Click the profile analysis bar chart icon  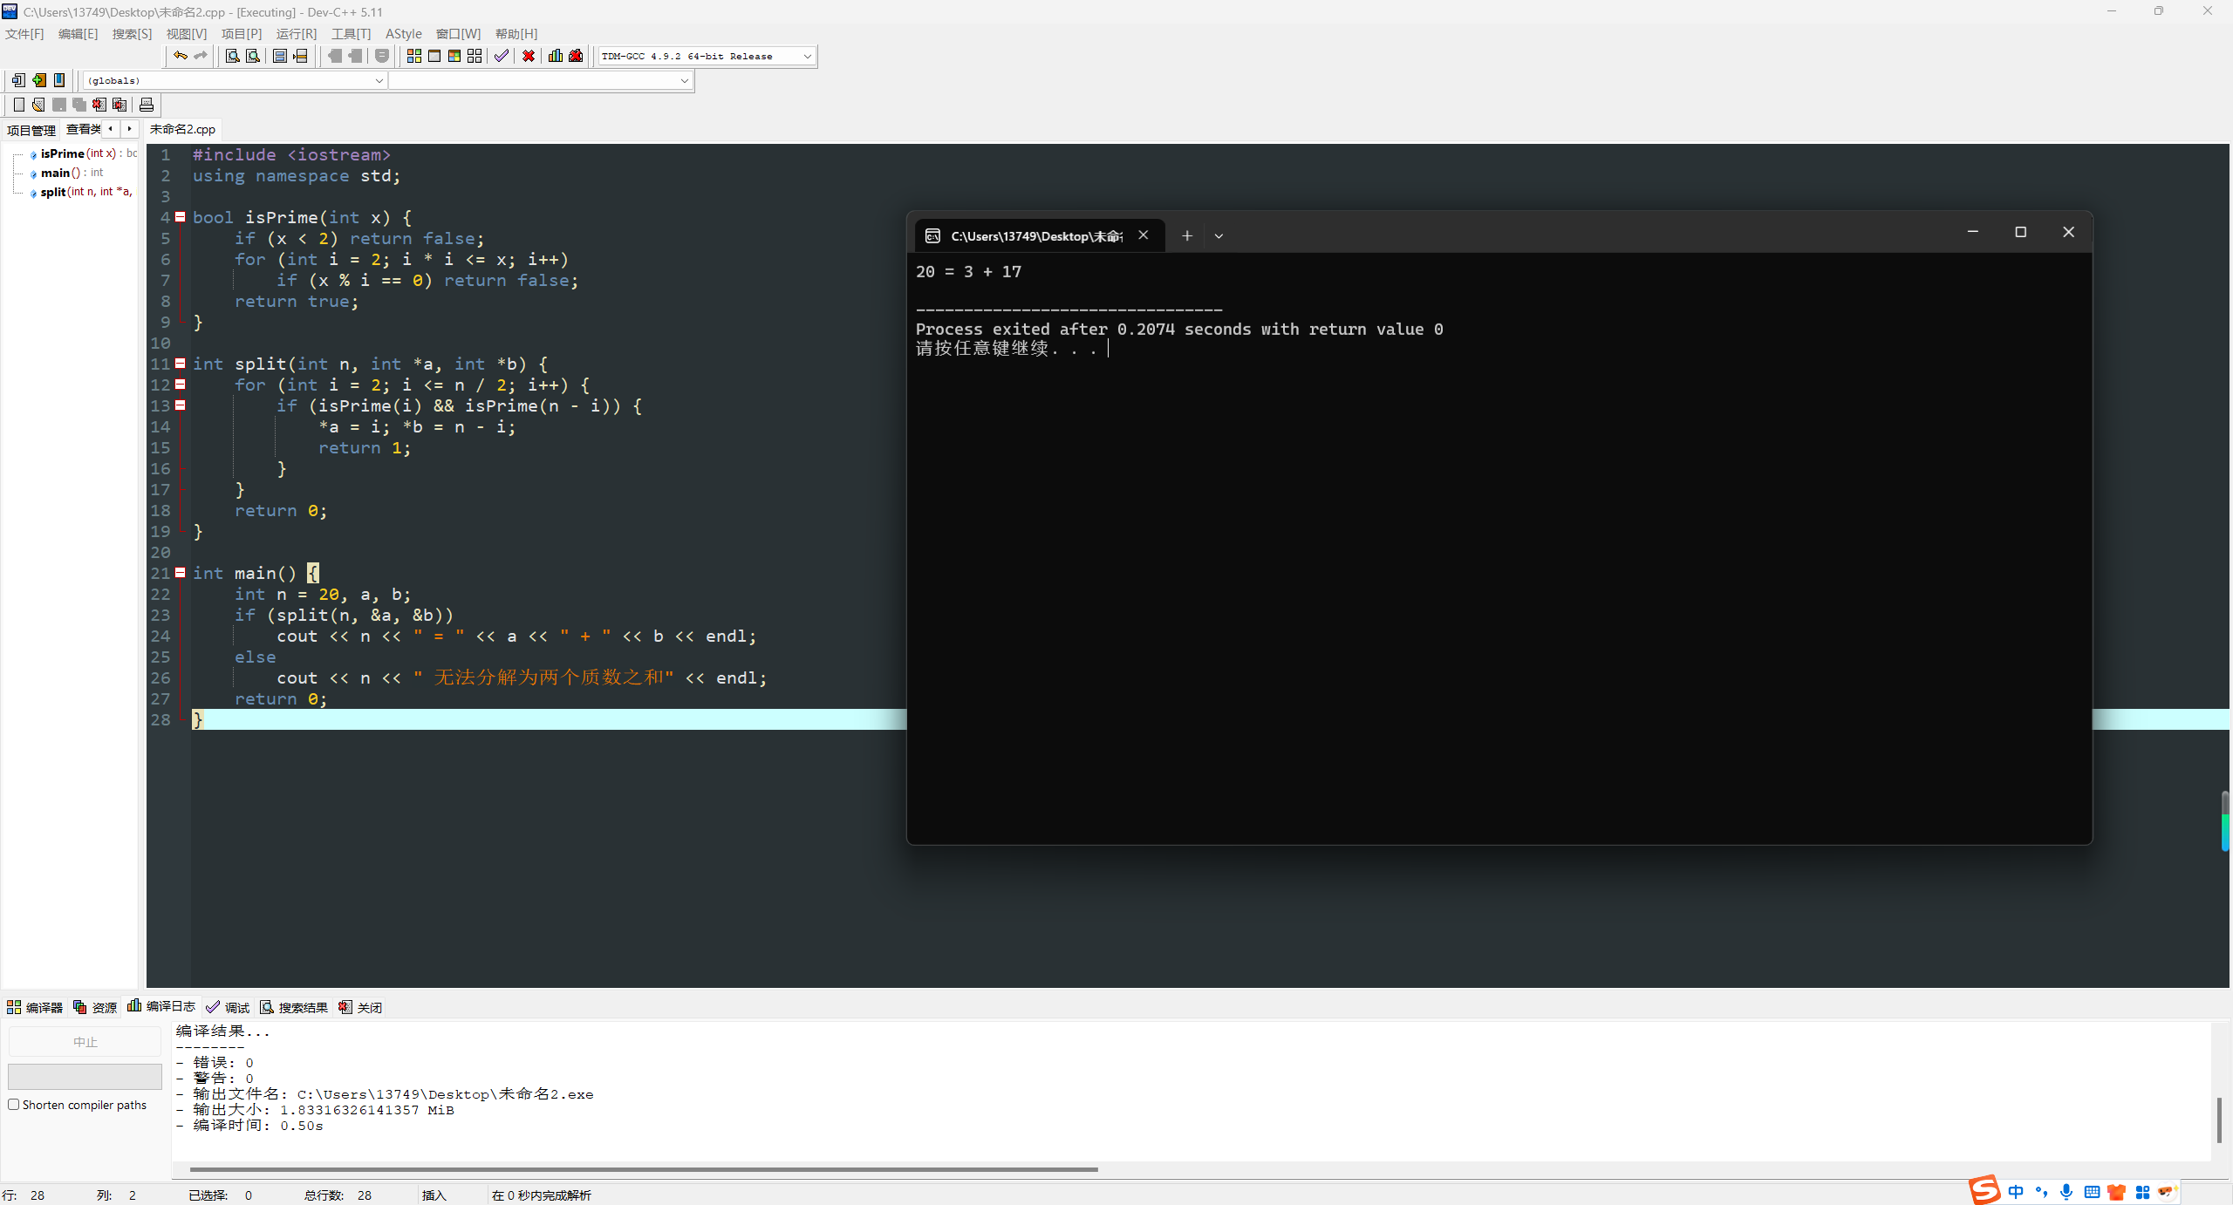click(x=556, y=56)
